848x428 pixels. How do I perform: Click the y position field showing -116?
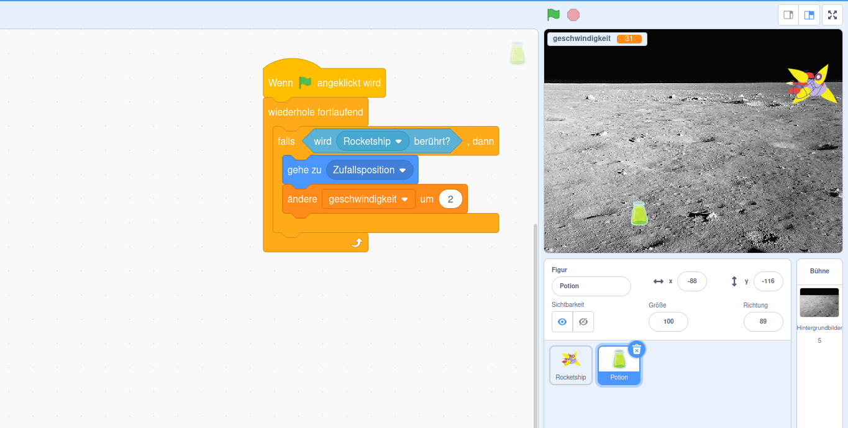pyautogui.click(x=768, y=281)
